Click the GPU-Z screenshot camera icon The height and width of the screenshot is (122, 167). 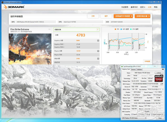pyautogui.click(x=163, y=69)
